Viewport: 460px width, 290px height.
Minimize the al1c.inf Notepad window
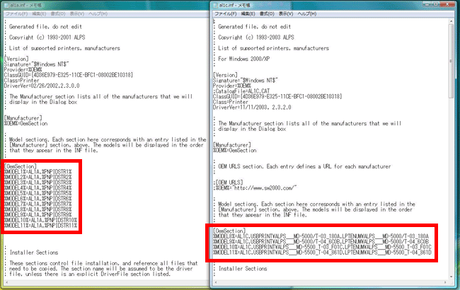pos(427,4)
